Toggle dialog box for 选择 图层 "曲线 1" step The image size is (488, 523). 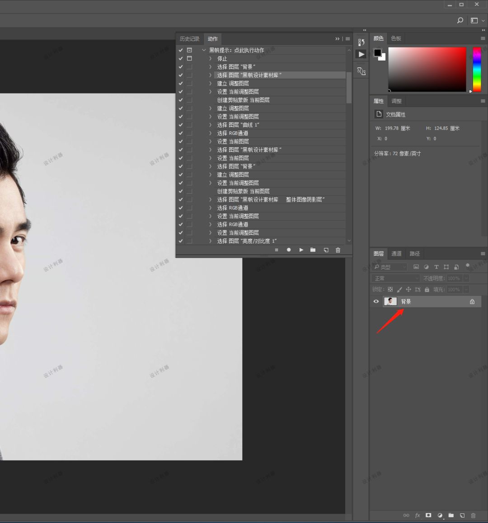click(189, 125)
